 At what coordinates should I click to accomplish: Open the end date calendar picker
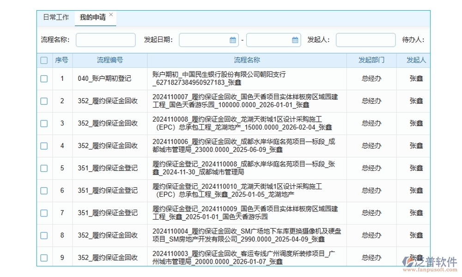(294, 40)
